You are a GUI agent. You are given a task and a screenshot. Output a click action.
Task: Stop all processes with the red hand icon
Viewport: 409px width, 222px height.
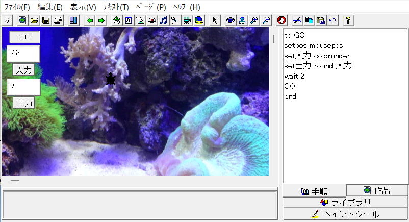(282, 20)
